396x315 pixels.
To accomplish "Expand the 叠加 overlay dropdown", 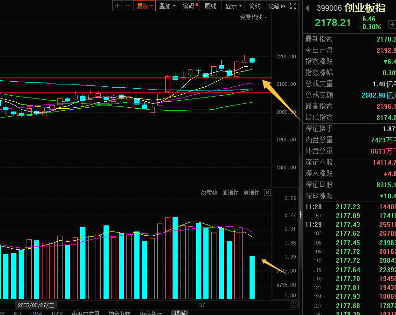I will coord(167,6).
